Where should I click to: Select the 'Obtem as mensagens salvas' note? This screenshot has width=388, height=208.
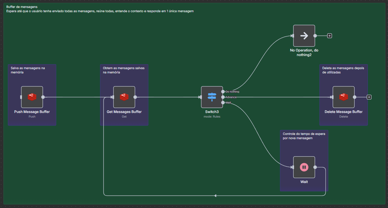point(124,70)
